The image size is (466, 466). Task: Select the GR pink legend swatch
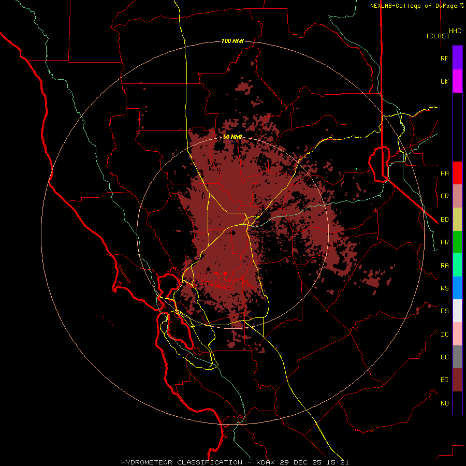point(457,196)
